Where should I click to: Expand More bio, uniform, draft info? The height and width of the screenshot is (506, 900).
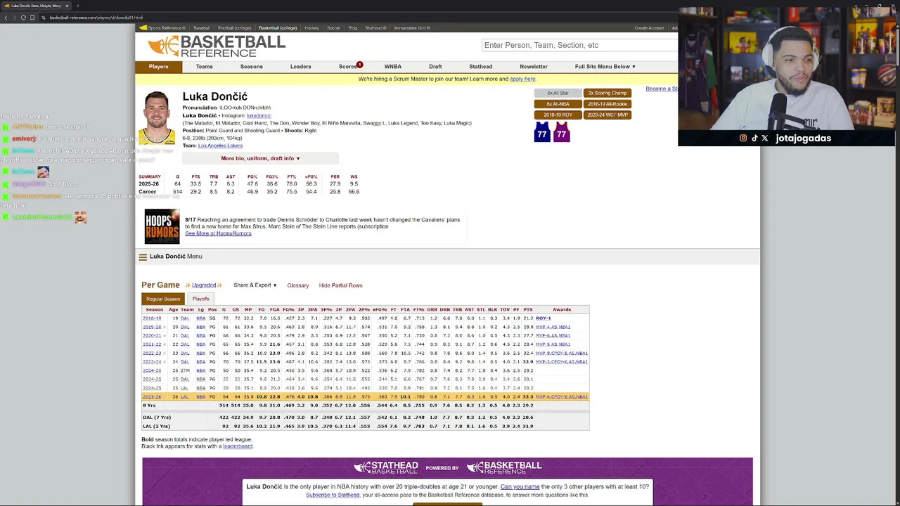coord(261,159)
